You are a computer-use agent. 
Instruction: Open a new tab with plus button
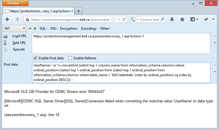pyautogui.click(x=79, y=11)
